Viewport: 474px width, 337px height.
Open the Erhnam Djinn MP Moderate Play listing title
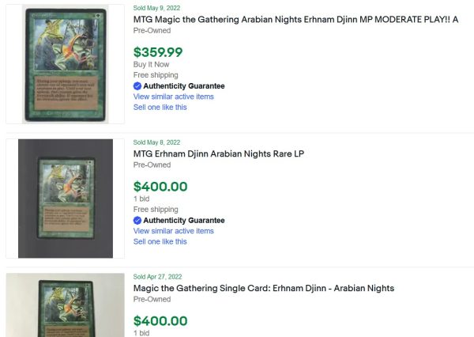[295, 19]
